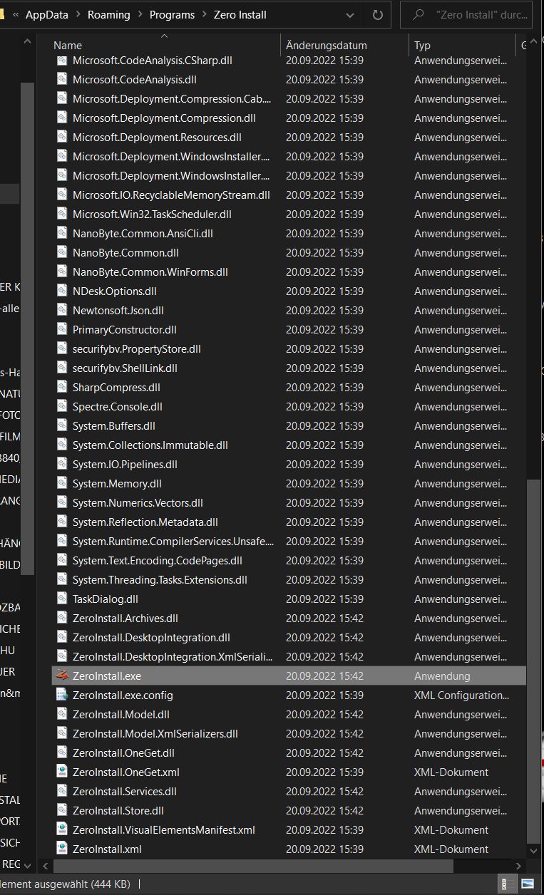Screen dimensions: 544x895
Task: Click the navigation pane scroll-down arrow
Action: tap(27, 865)
